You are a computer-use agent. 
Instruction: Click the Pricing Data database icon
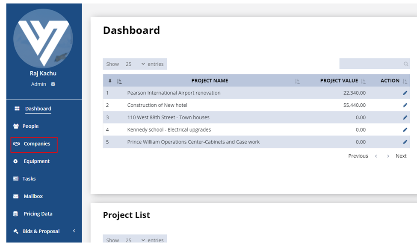[x=16, y=214]
